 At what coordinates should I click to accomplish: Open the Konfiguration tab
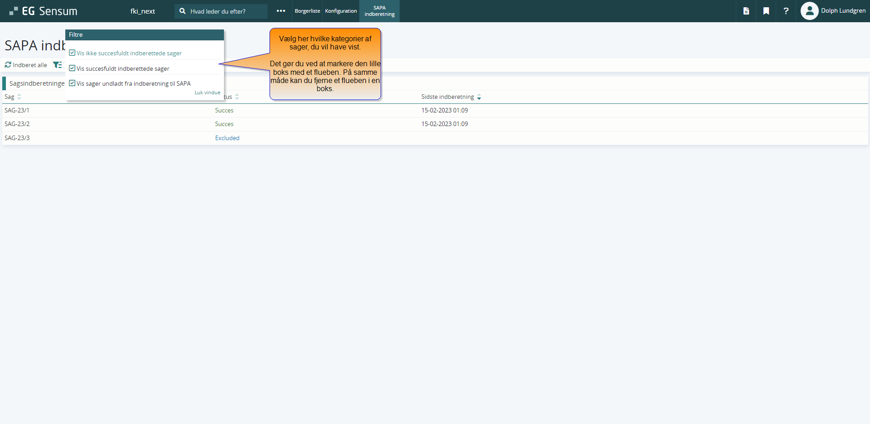(340, 11)
